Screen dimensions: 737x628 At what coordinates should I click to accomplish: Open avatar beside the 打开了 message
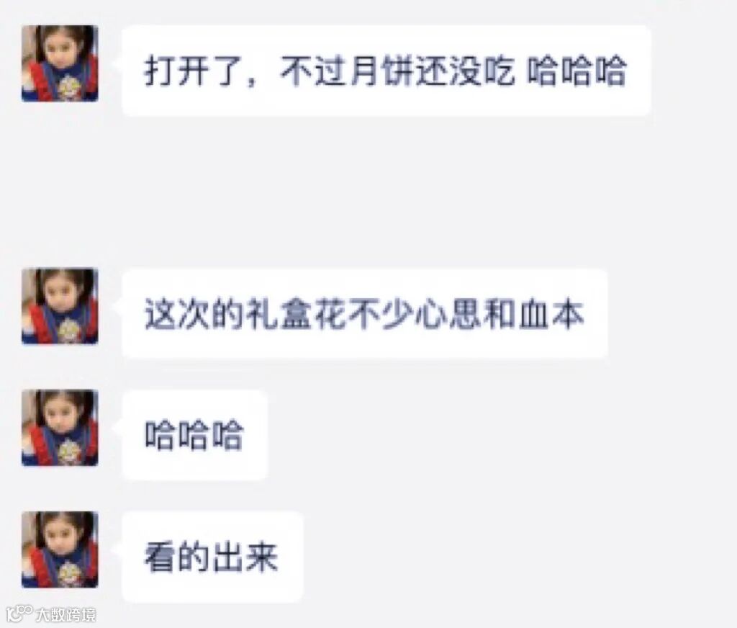pyautogui.click(x=60, y=63)
